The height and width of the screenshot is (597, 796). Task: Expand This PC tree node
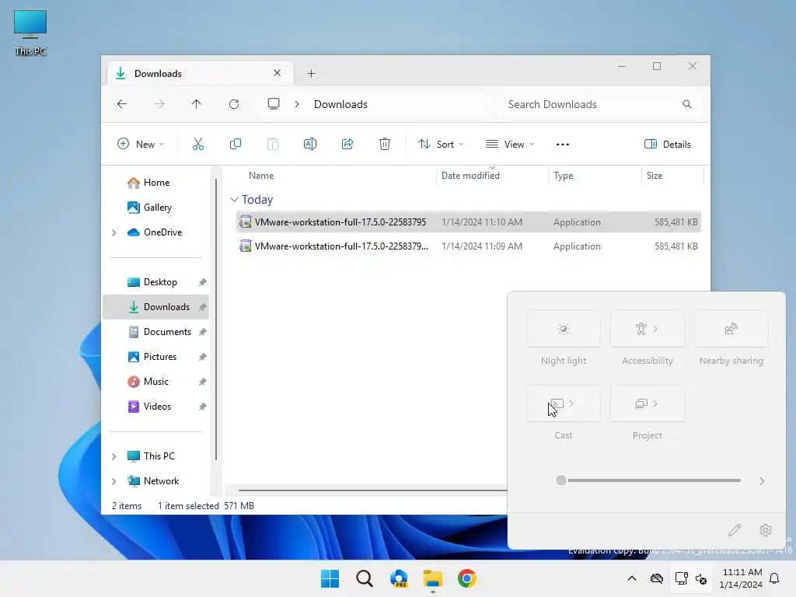113,456
